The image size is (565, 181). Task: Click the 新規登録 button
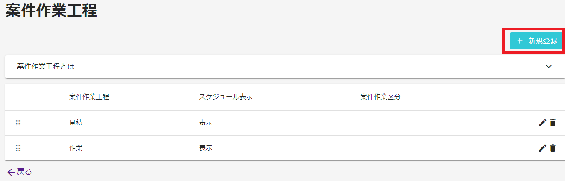536,41
